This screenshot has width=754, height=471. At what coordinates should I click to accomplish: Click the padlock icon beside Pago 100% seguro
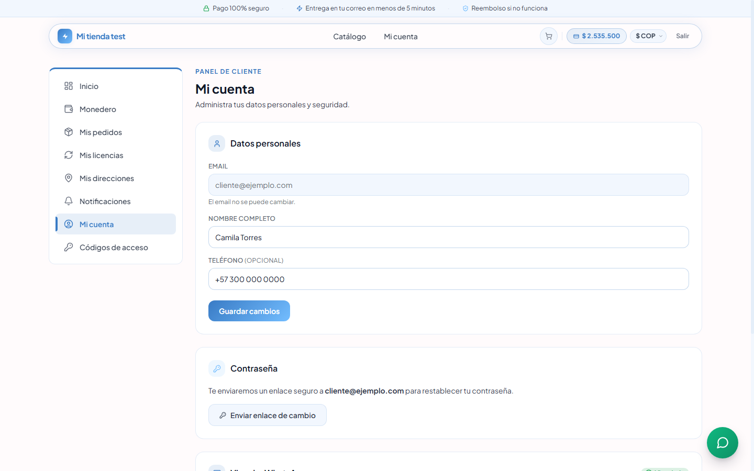coord(206,8)
